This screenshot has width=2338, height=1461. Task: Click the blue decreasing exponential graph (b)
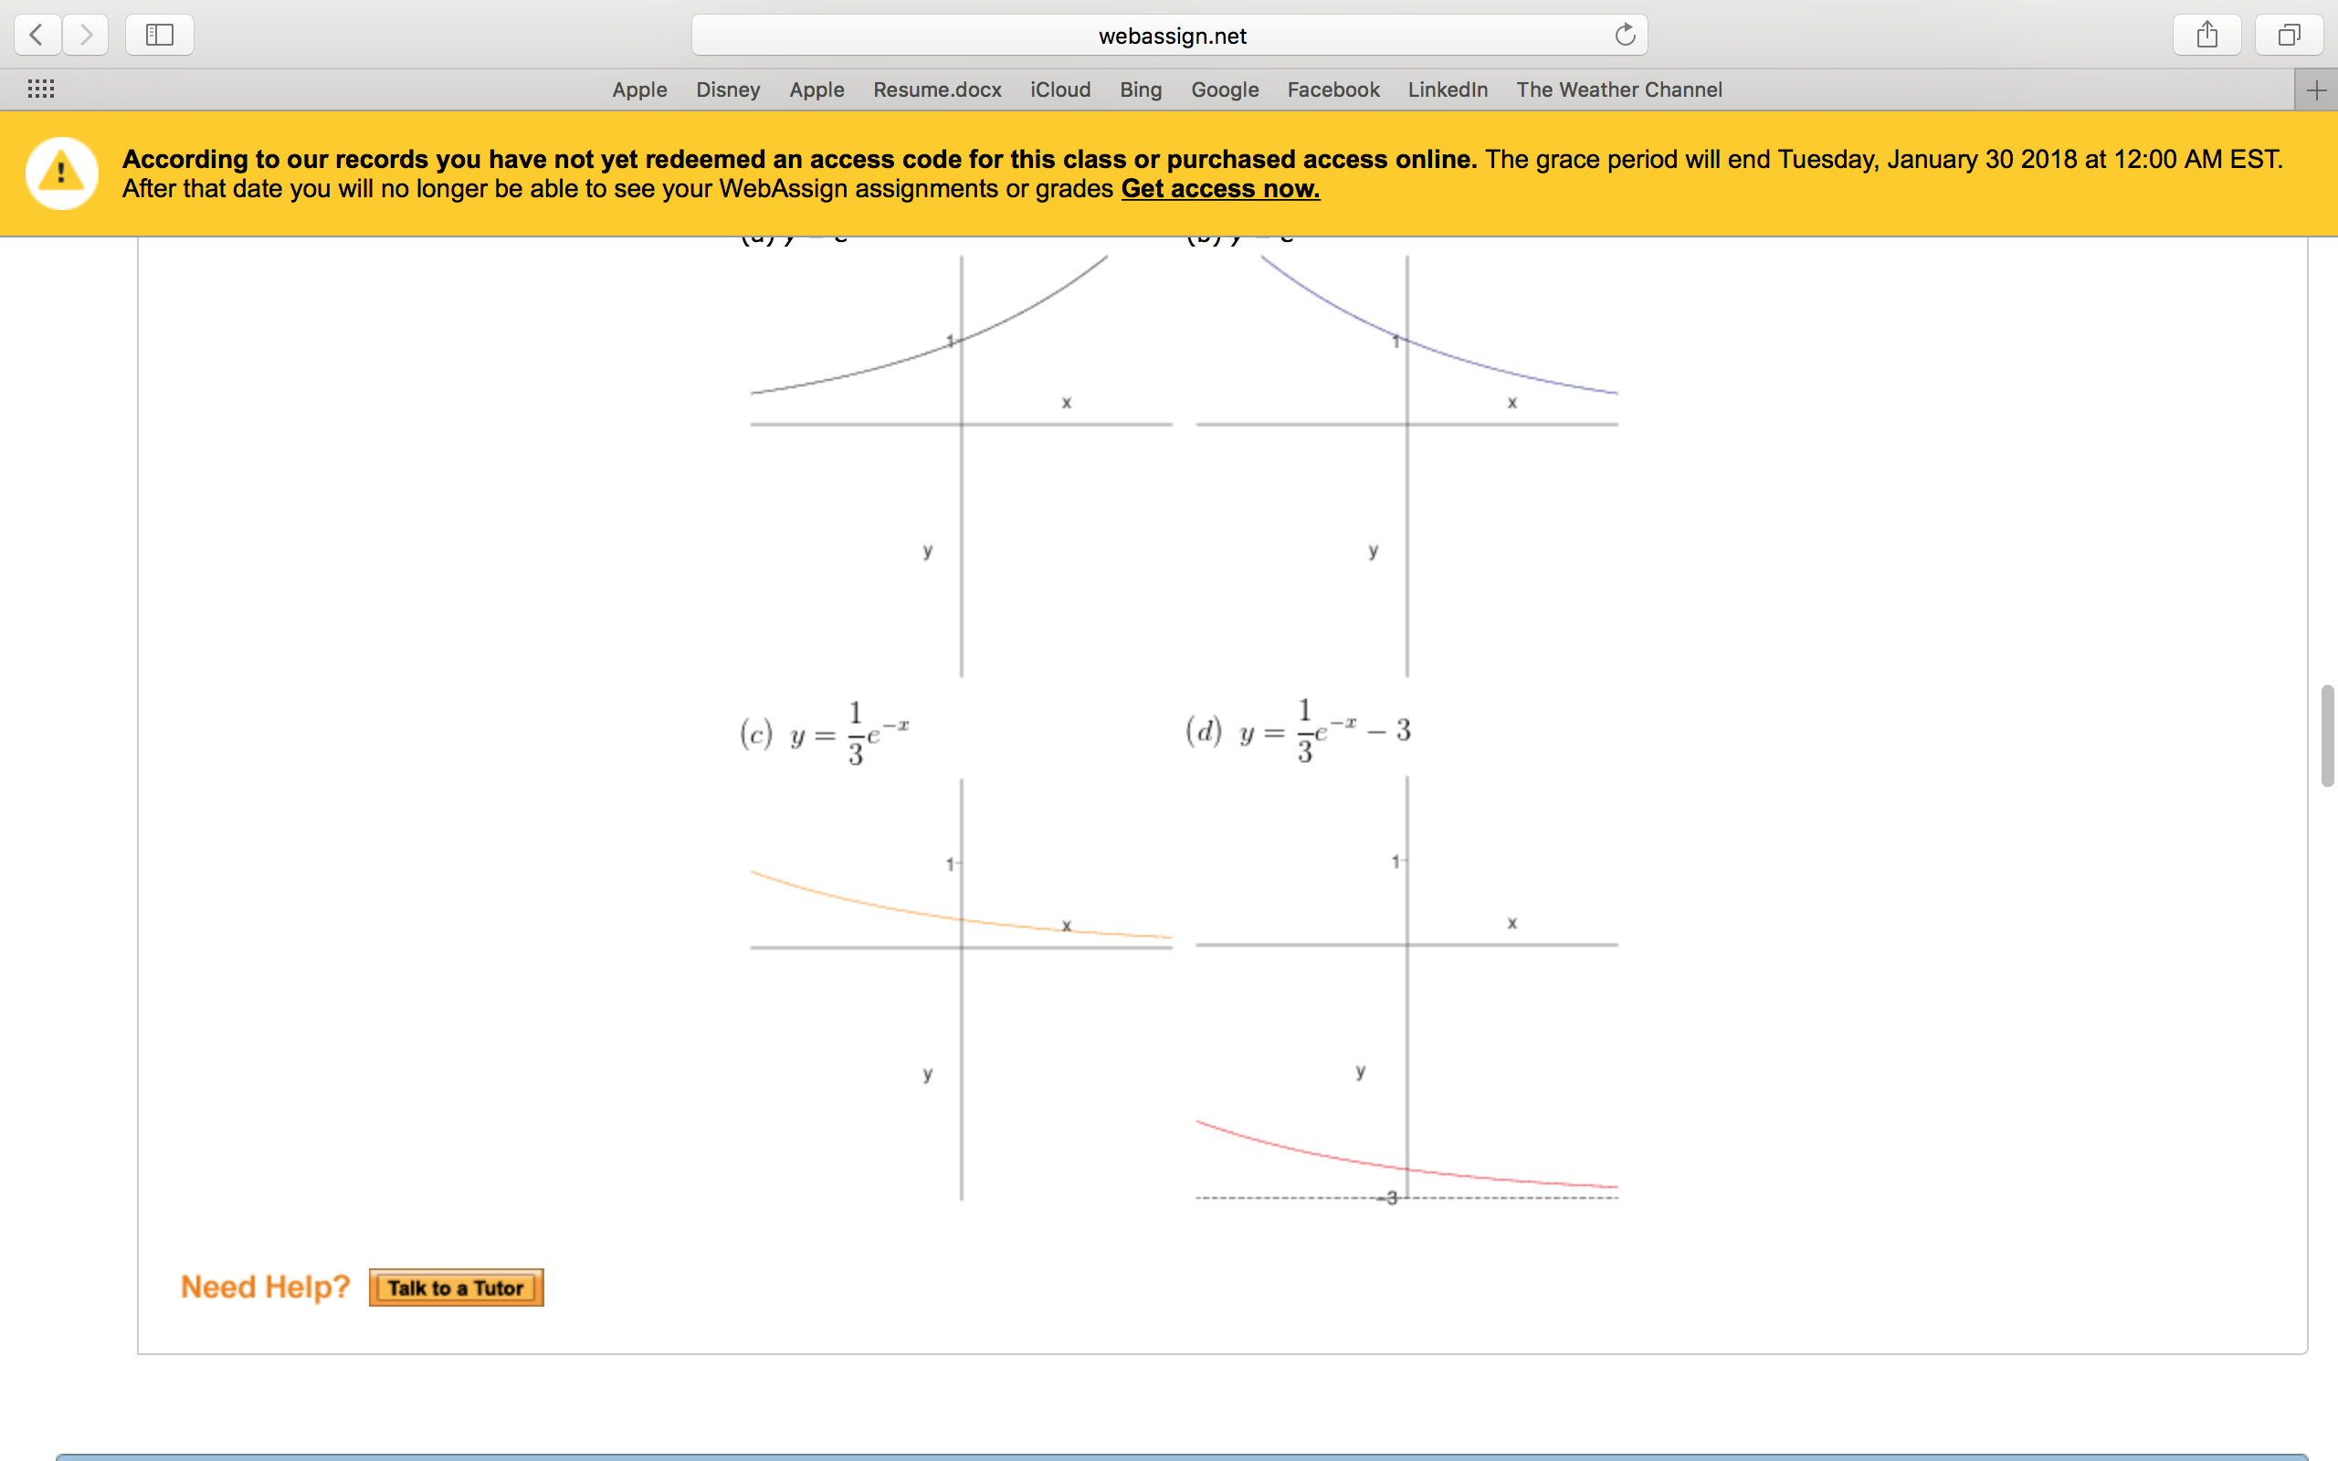tap(1406, 466)
